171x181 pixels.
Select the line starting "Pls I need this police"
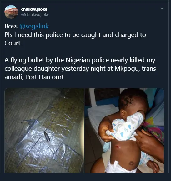point(75,35)
